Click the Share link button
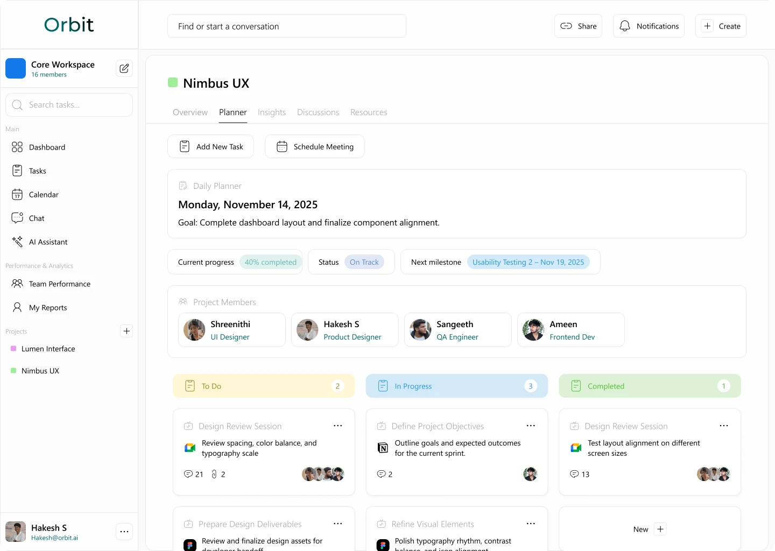 coord(578,26)
